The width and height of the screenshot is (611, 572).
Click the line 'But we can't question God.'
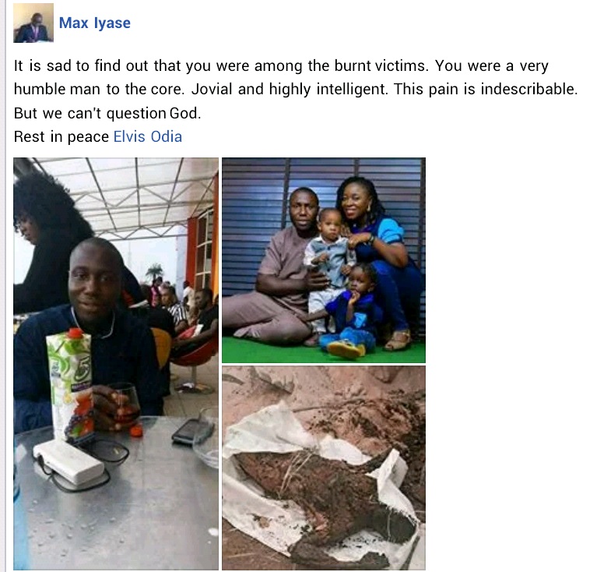[107, 113]
